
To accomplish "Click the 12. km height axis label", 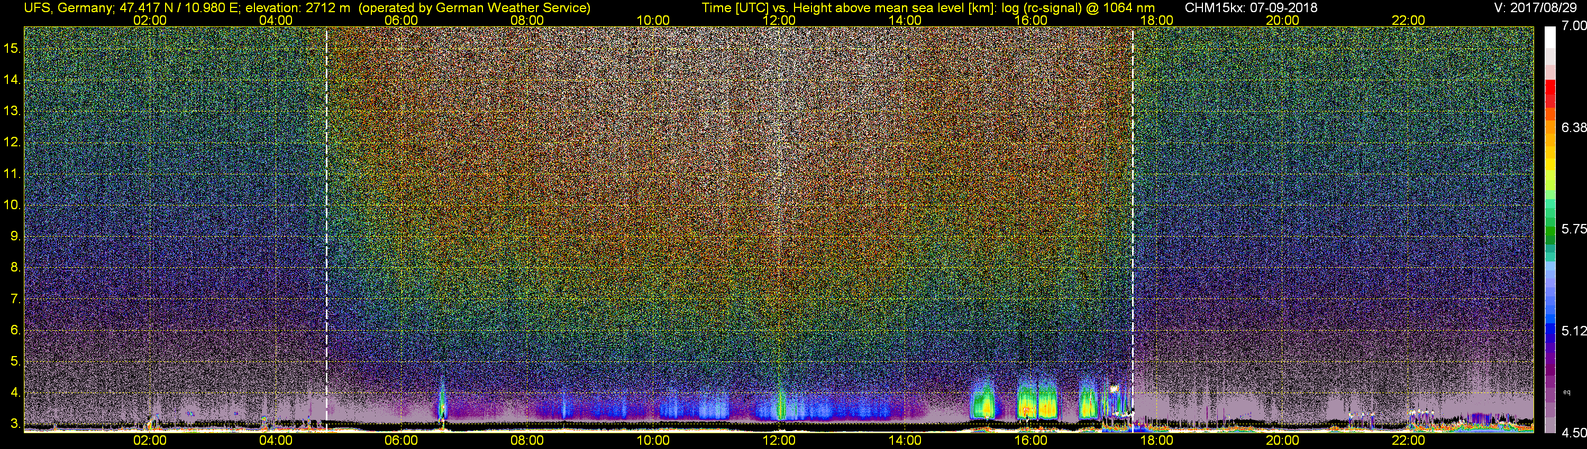I will 12,142.
